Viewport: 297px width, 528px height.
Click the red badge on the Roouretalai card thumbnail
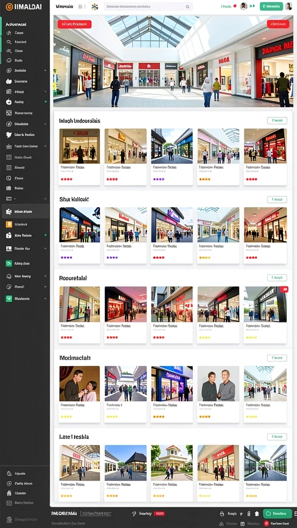[x=284, y=289]
